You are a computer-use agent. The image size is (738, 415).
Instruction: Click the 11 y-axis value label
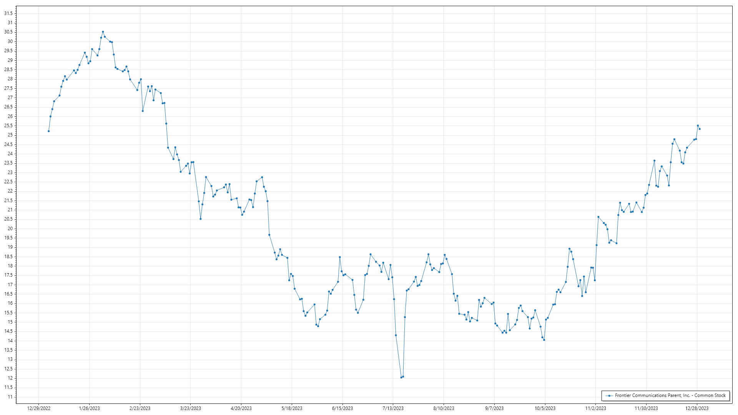click(10, 397)
